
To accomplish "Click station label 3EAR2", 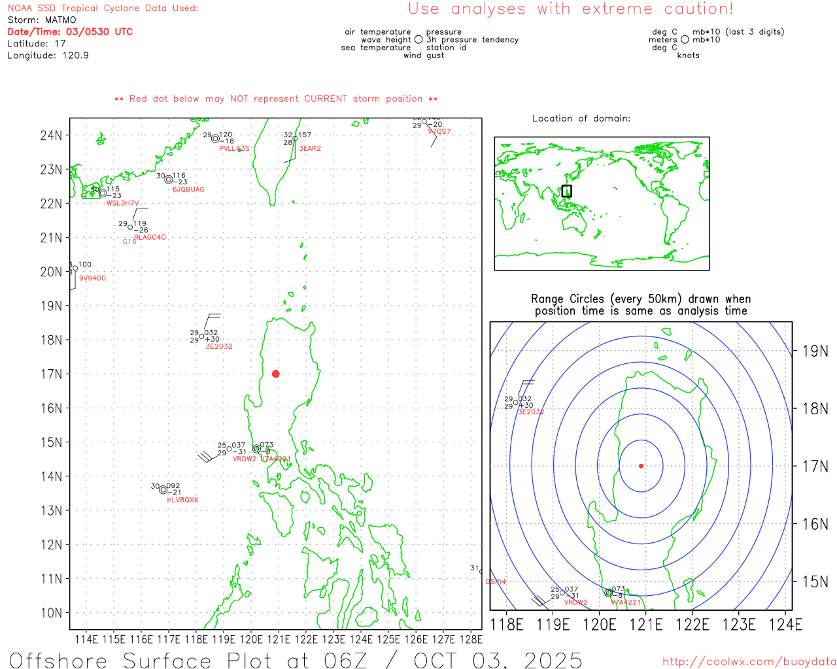I will (x=310, y=149).
